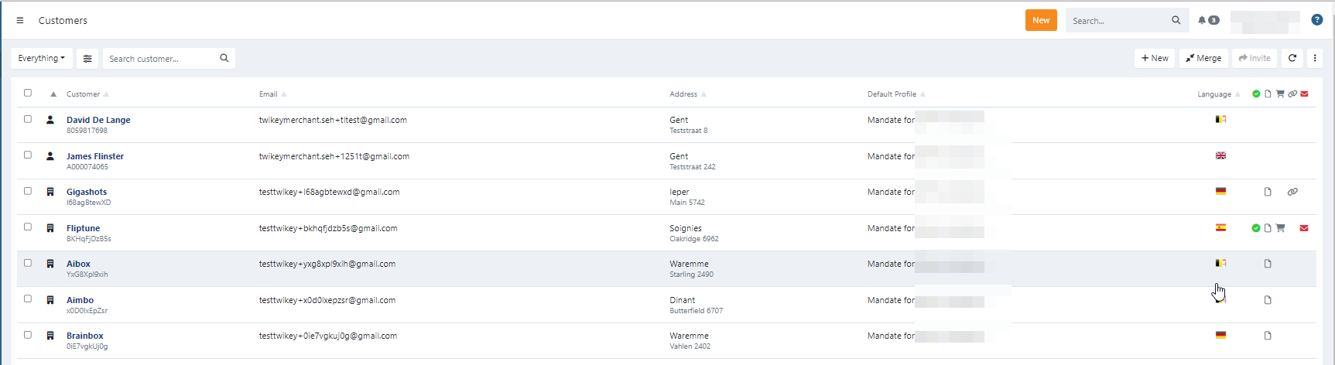Open the Gigashots customer link
Viewport: 1335px width, 365px height.
pos(87,192)
